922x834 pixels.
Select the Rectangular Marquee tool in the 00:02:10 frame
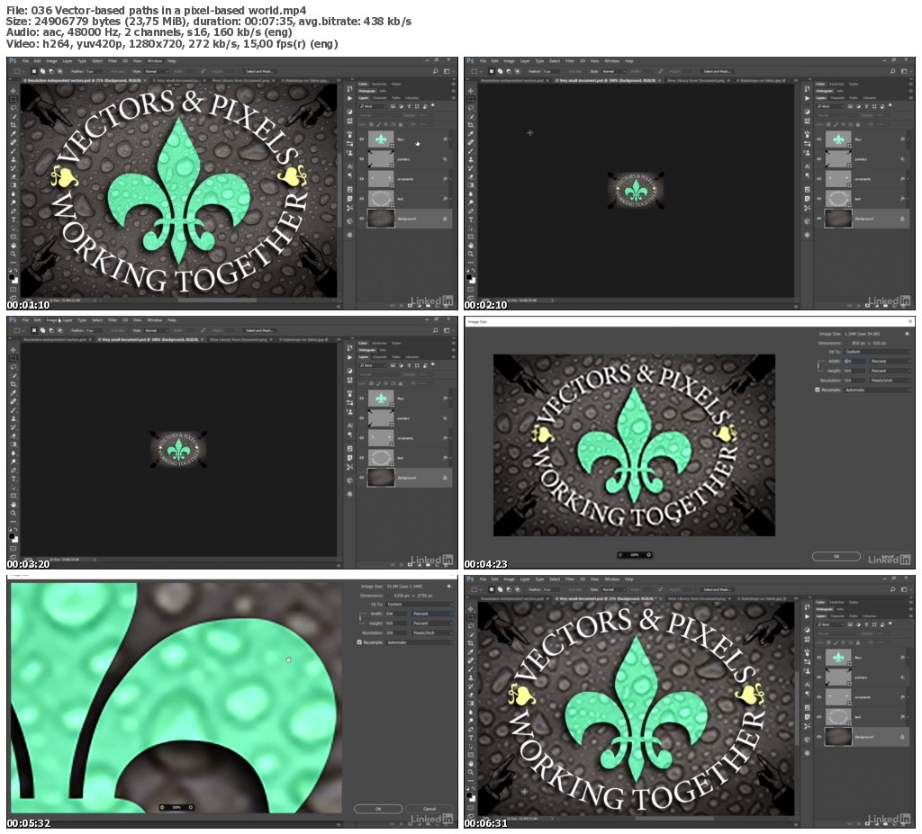click(x=470, y=99)
